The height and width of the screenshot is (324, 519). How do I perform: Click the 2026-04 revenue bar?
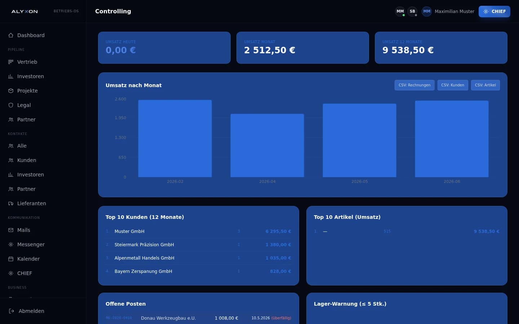(267, 145)
